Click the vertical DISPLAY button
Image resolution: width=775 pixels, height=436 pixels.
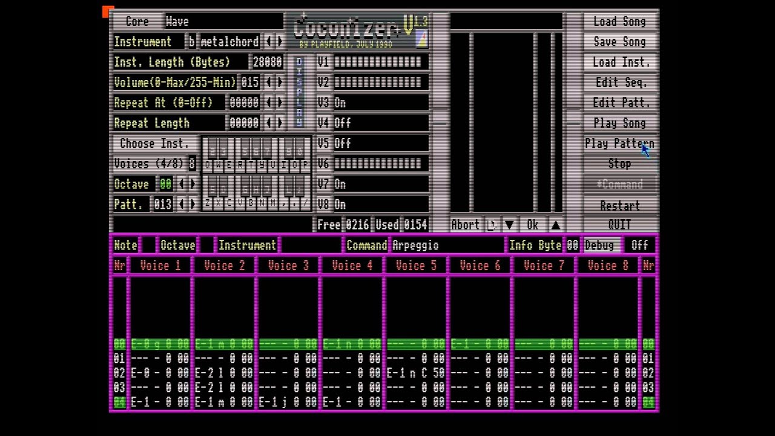(x=299, y=92)
